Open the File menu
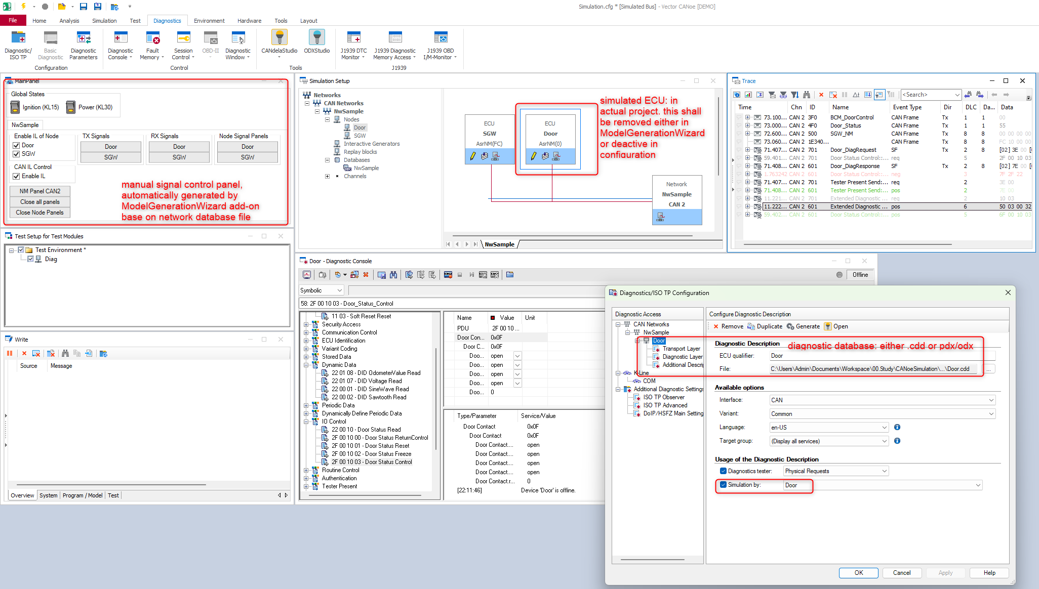The height and width of the screenshot is (589, 1039). tap(13, 20)
